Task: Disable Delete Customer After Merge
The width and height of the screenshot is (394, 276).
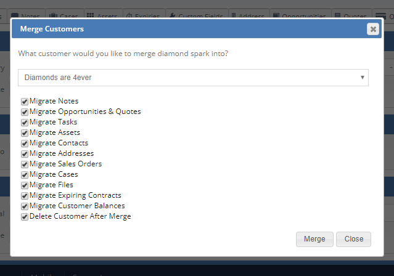Action: [x=25, y=217]
